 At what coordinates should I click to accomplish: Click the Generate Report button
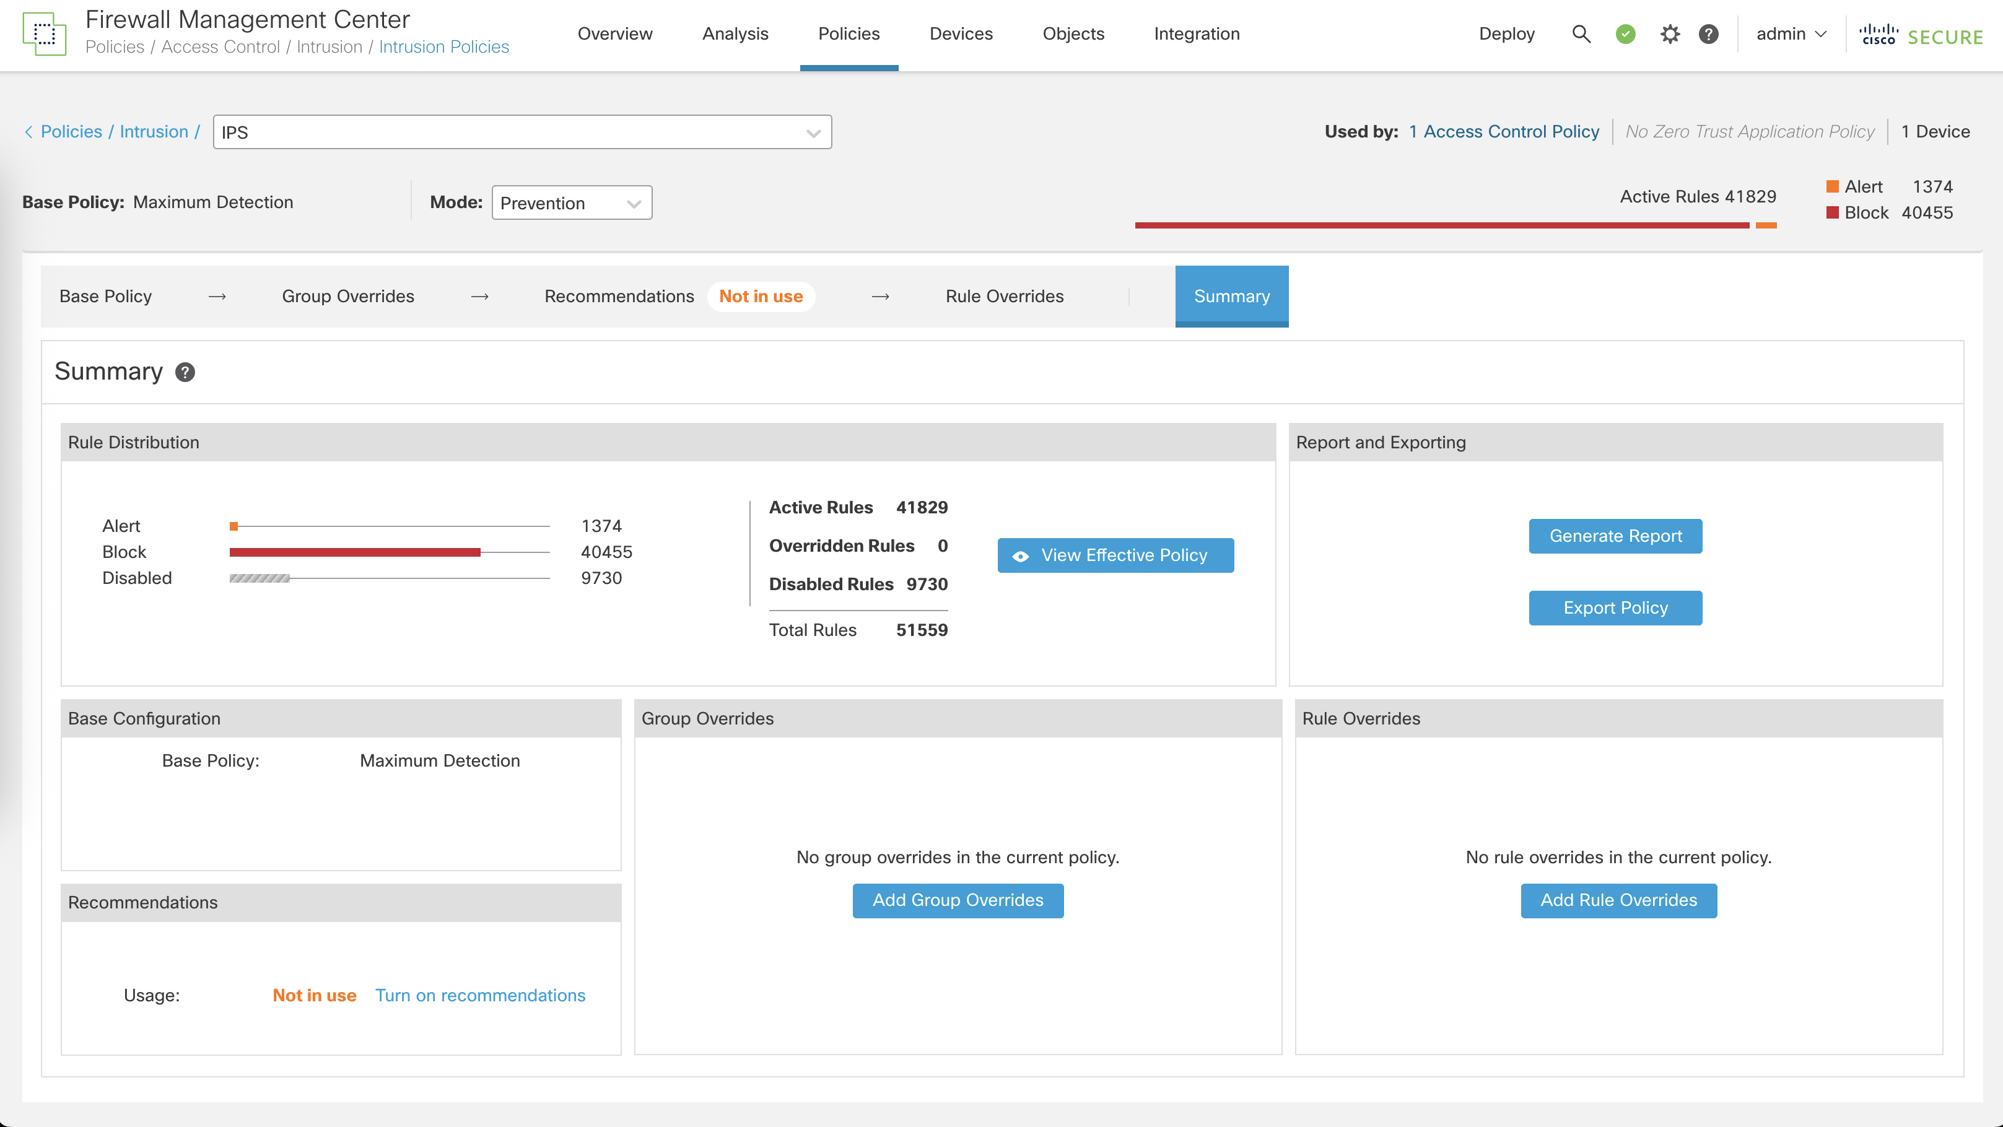(1615, 536)
